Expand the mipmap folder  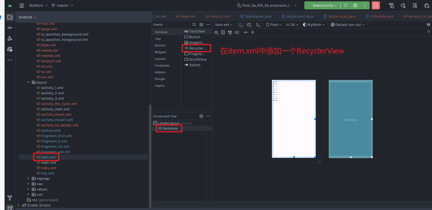[x=28, y=178]
